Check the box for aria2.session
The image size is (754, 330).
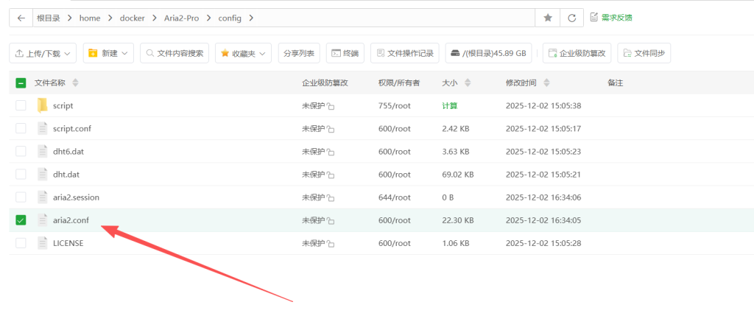click(21, 197)
